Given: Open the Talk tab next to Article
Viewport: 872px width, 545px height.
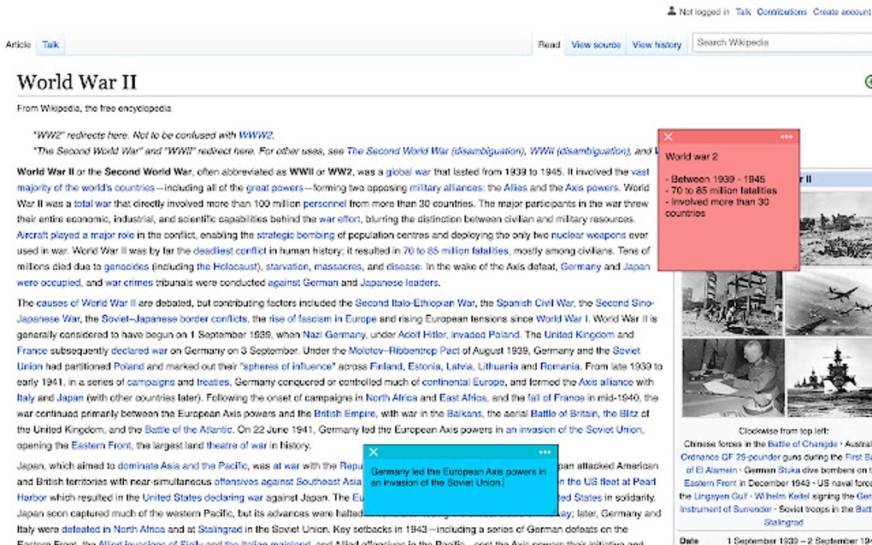Looking at the screenshot, I should point(50,44).
